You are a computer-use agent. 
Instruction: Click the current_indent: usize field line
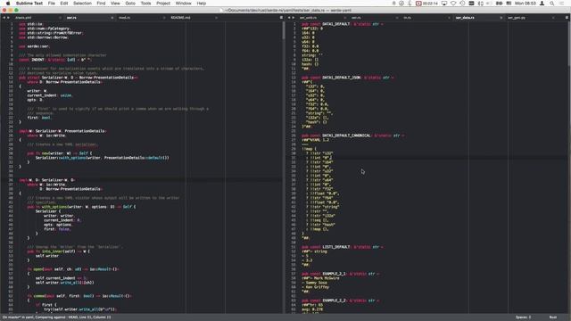(50, 95)
